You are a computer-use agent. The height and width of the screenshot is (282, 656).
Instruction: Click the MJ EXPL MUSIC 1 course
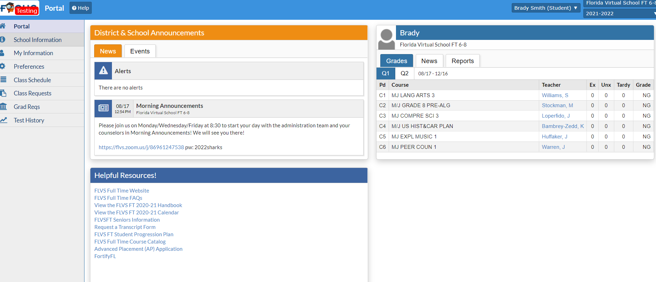[414, 137]
